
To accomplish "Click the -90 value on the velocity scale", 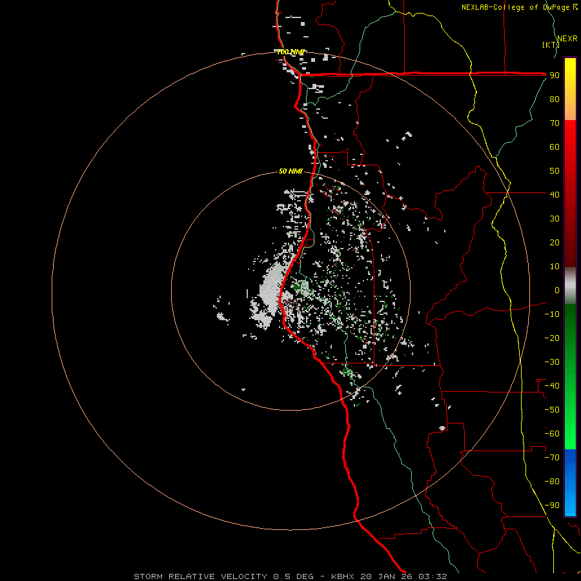I will [552, 505].
